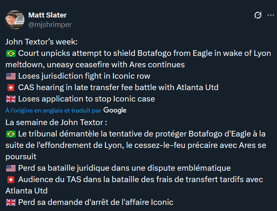Click the Brazil flag before "Le tribunal démantèle"

pos(11,134)
